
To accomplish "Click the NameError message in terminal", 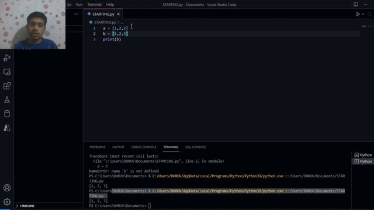I will [124, 171].
